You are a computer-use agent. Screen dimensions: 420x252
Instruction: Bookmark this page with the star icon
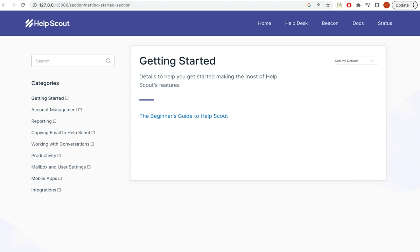(328, 5)
